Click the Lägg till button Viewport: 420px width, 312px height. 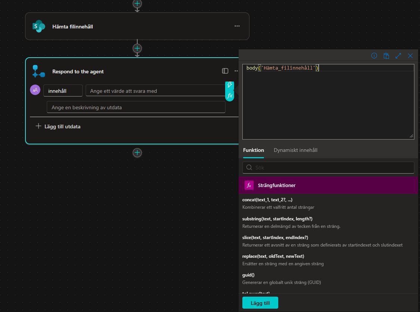click(260, 303)
